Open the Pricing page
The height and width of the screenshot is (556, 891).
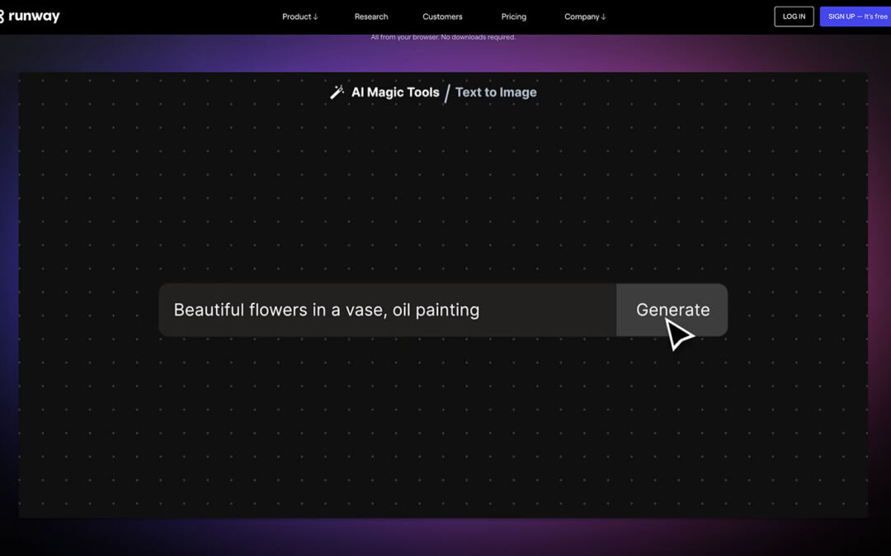point(513,16)
